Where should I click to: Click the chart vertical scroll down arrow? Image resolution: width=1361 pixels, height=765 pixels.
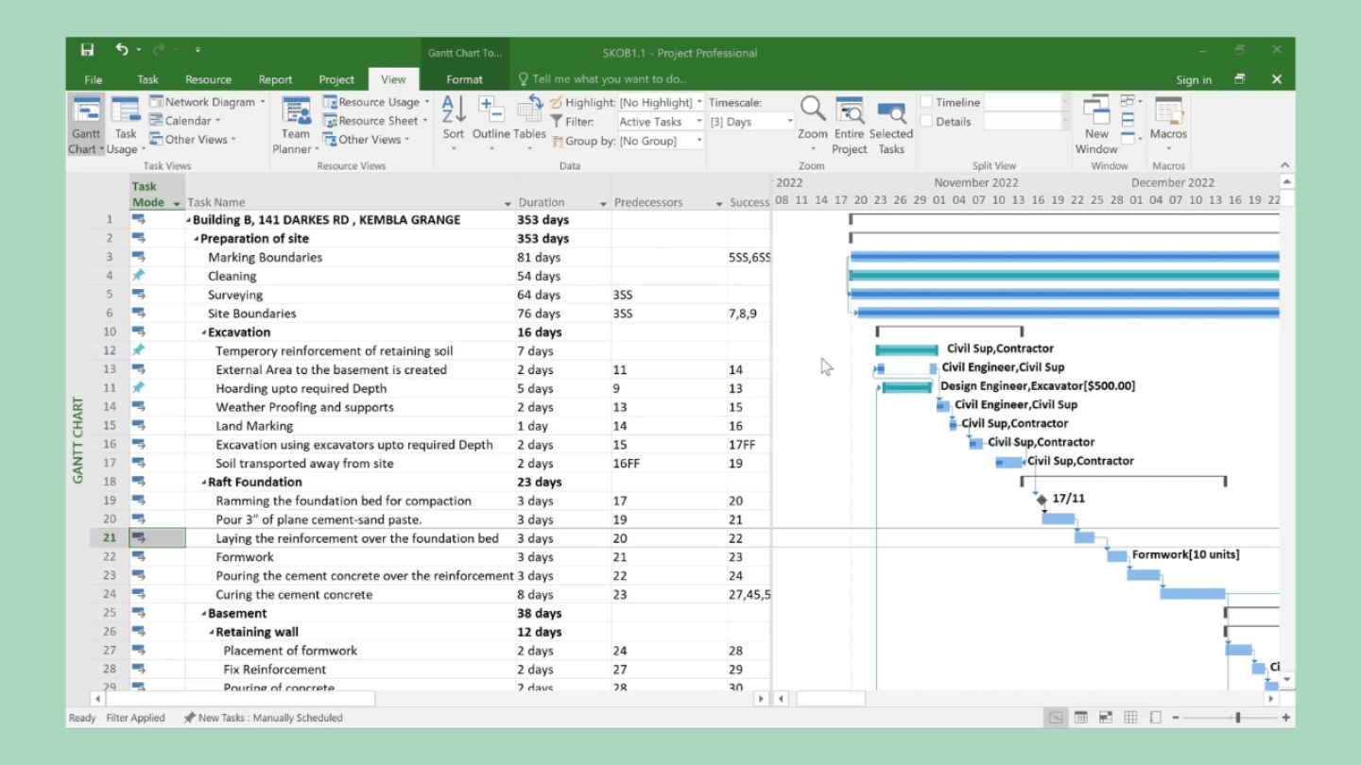coord(1286,680)
